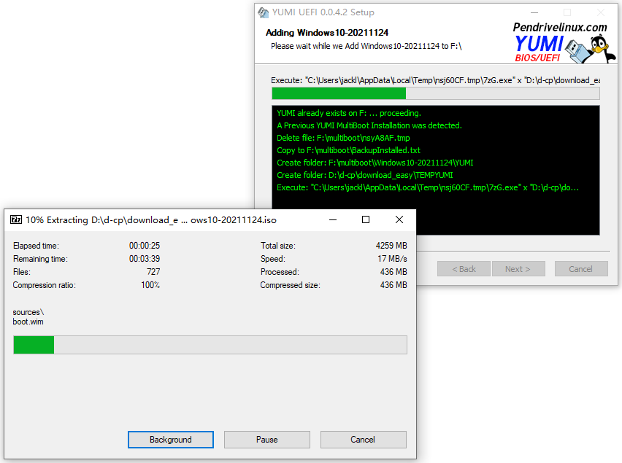Click the sources\ folder path text
This screenshot has width=622, height=463.
coord(28,312)
